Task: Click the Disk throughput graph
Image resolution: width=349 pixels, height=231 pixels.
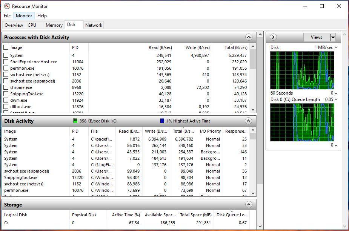Action: coord(302,70)
